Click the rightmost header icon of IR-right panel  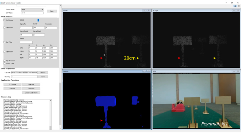tap(238, 11)
